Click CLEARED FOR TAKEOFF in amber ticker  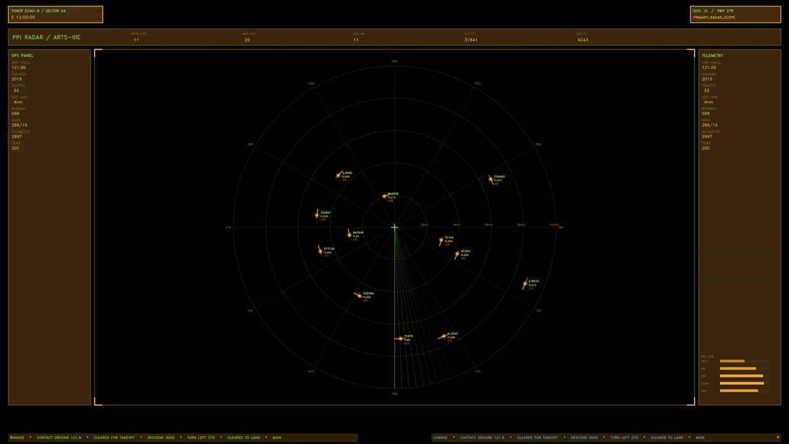(114, 437)
